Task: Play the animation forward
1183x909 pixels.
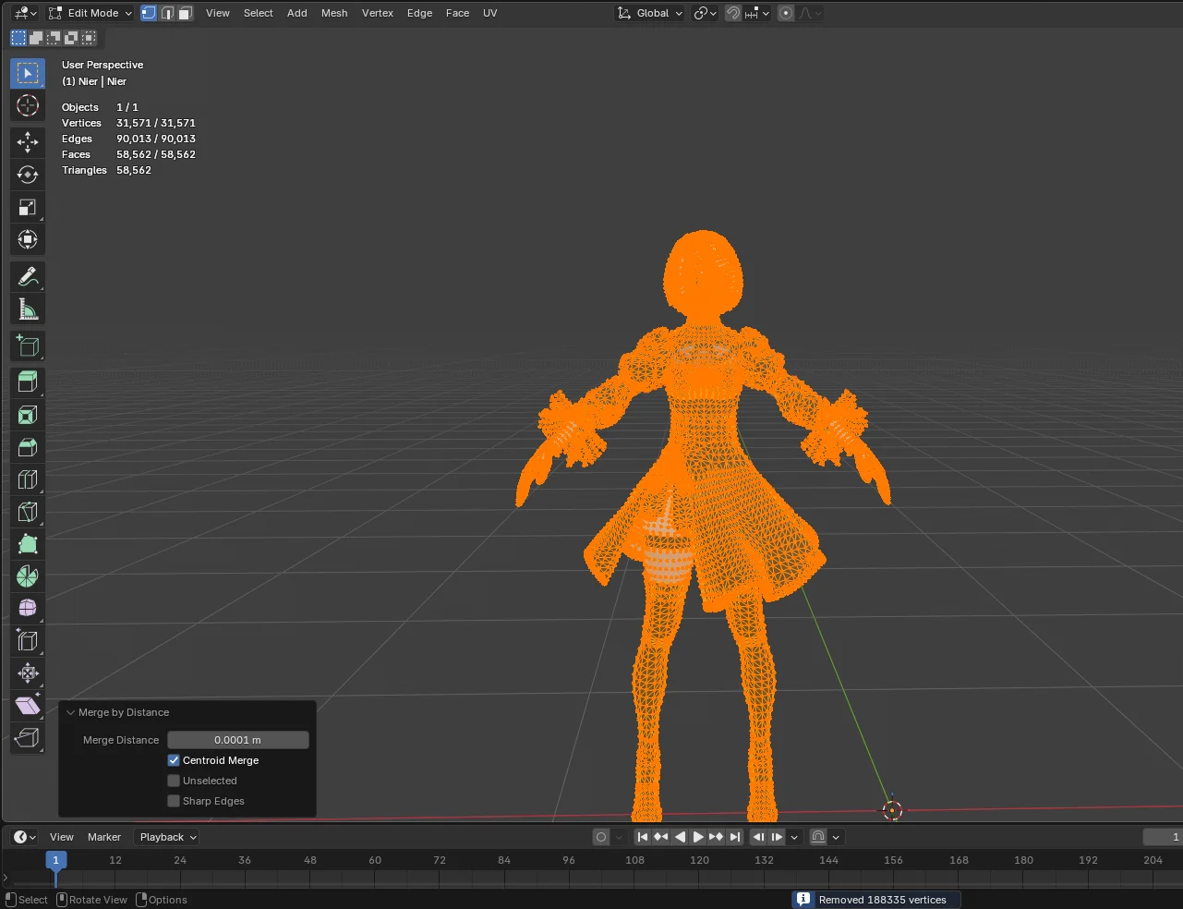Action: pos(698,837)
